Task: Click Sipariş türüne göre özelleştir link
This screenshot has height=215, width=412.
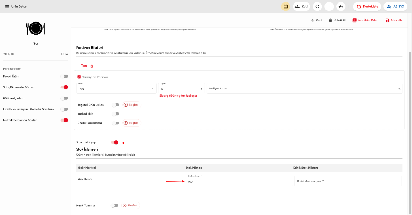Action: (x=178, y=96)
